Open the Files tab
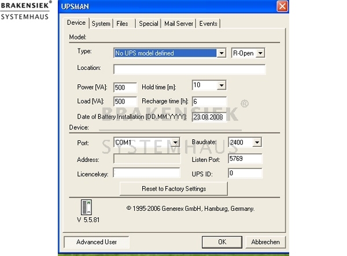This screenshot has height=256, width=347. 124,24
